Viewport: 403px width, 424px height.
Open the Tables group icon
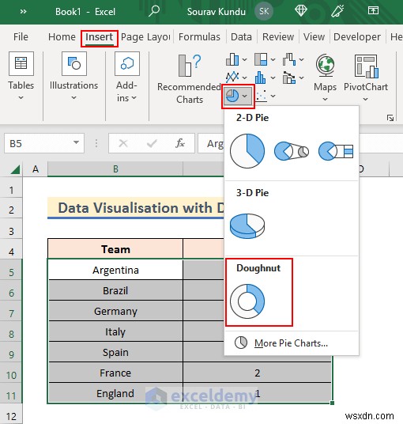click(x=21, y=63)
